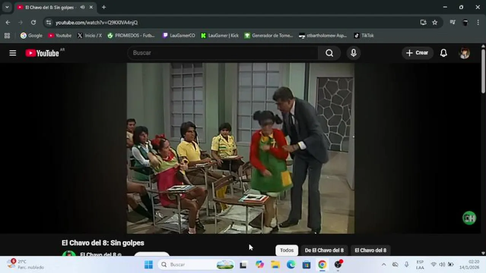Open the Windows Start menu
This screenshot has height=273, width=486.
(x=149, y=265)
